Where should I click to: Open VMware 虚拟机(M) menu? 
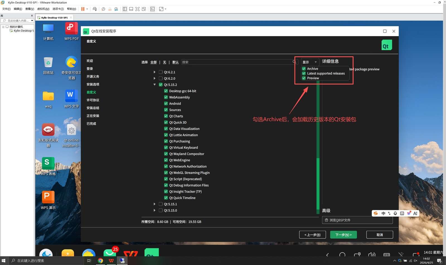pos(43,9)
